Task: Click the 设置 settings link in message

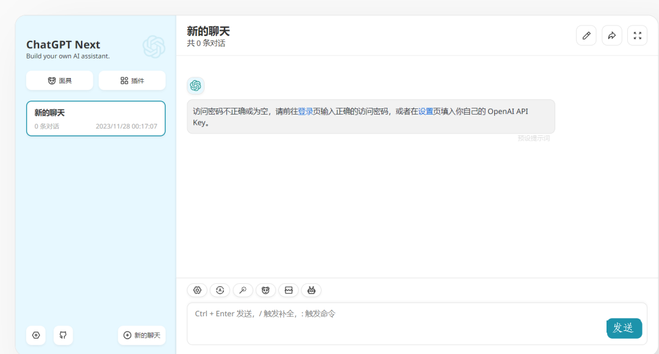Action: point(426,112)
